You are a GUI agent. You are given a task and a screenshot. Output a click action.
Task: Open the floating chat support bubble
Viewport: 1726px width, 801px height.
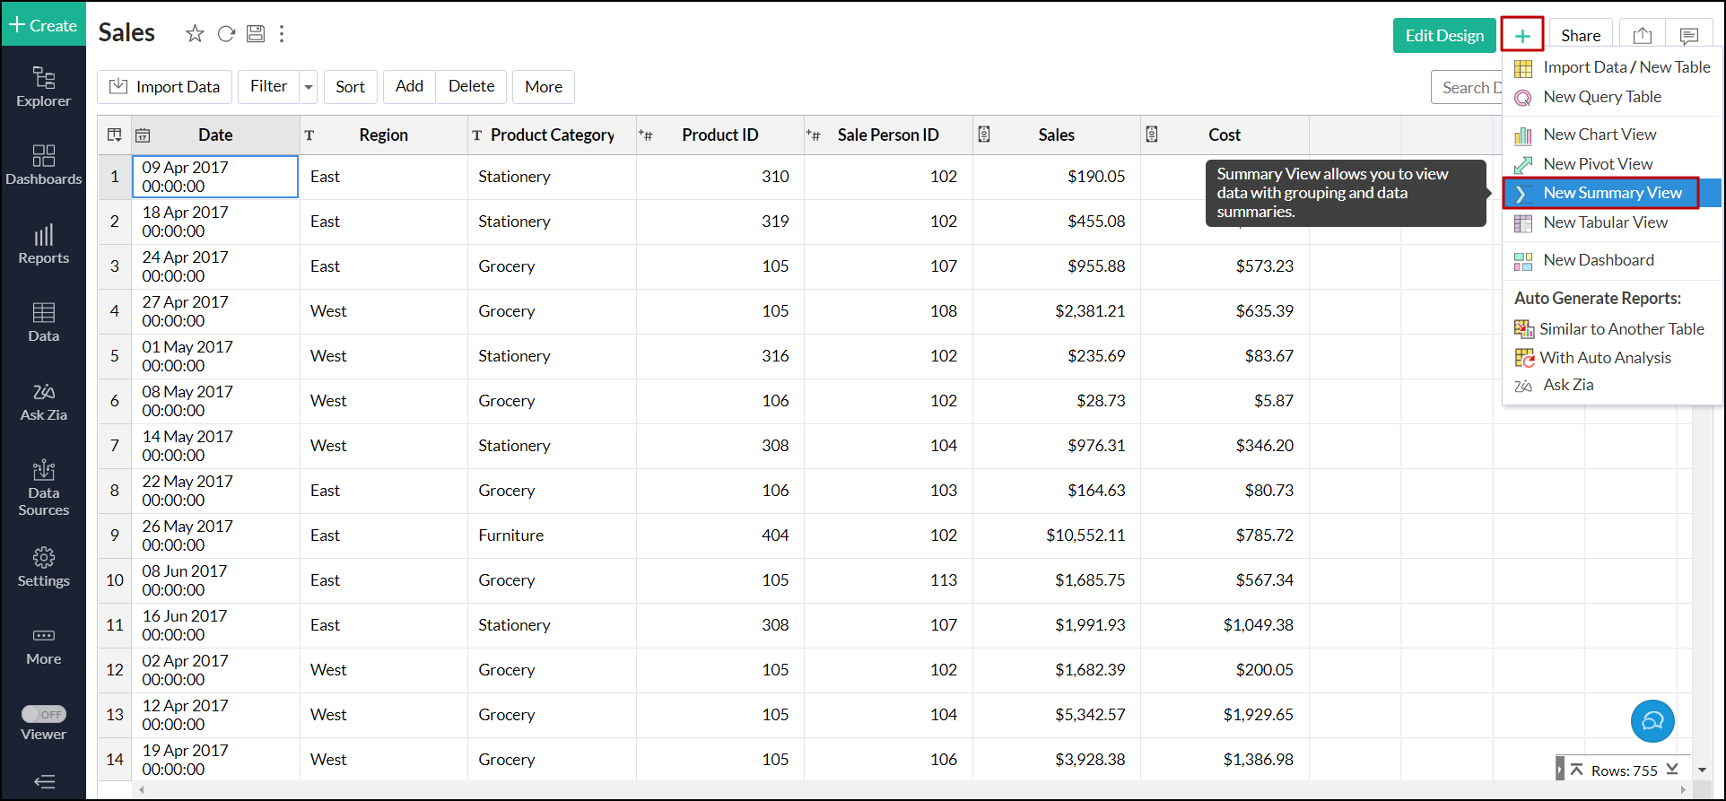1652,721
